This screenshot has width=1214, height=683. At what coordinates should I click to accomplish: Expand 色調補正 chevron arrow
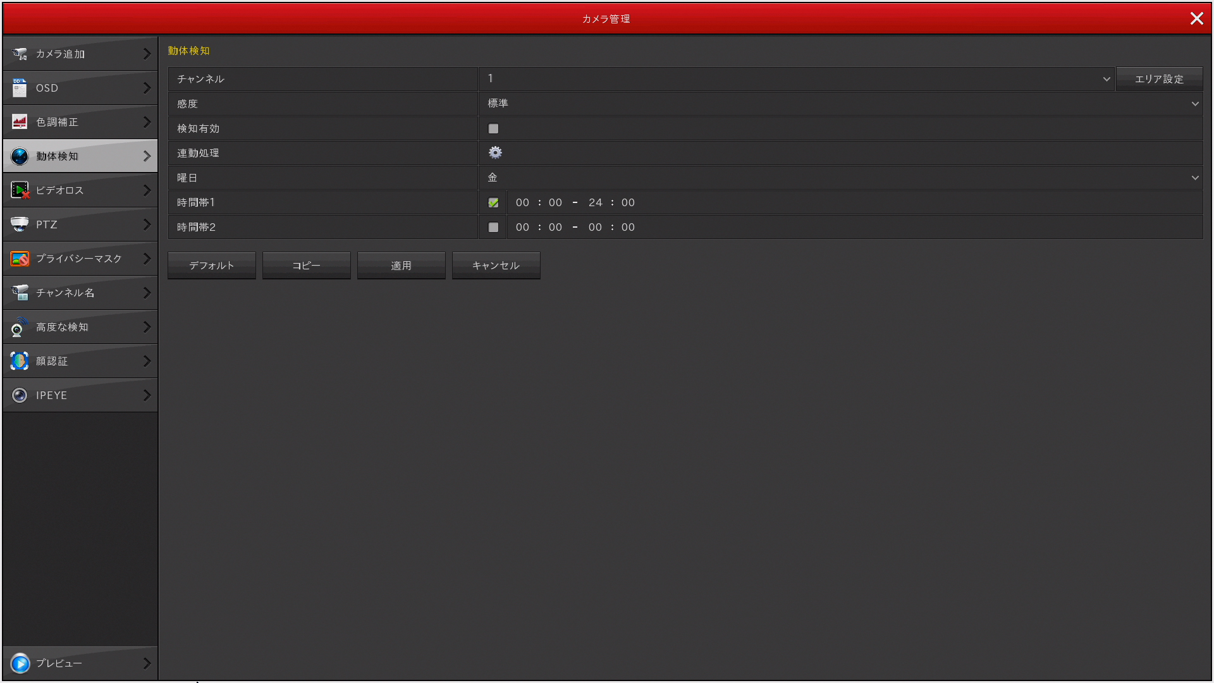[x=147, y=122]
